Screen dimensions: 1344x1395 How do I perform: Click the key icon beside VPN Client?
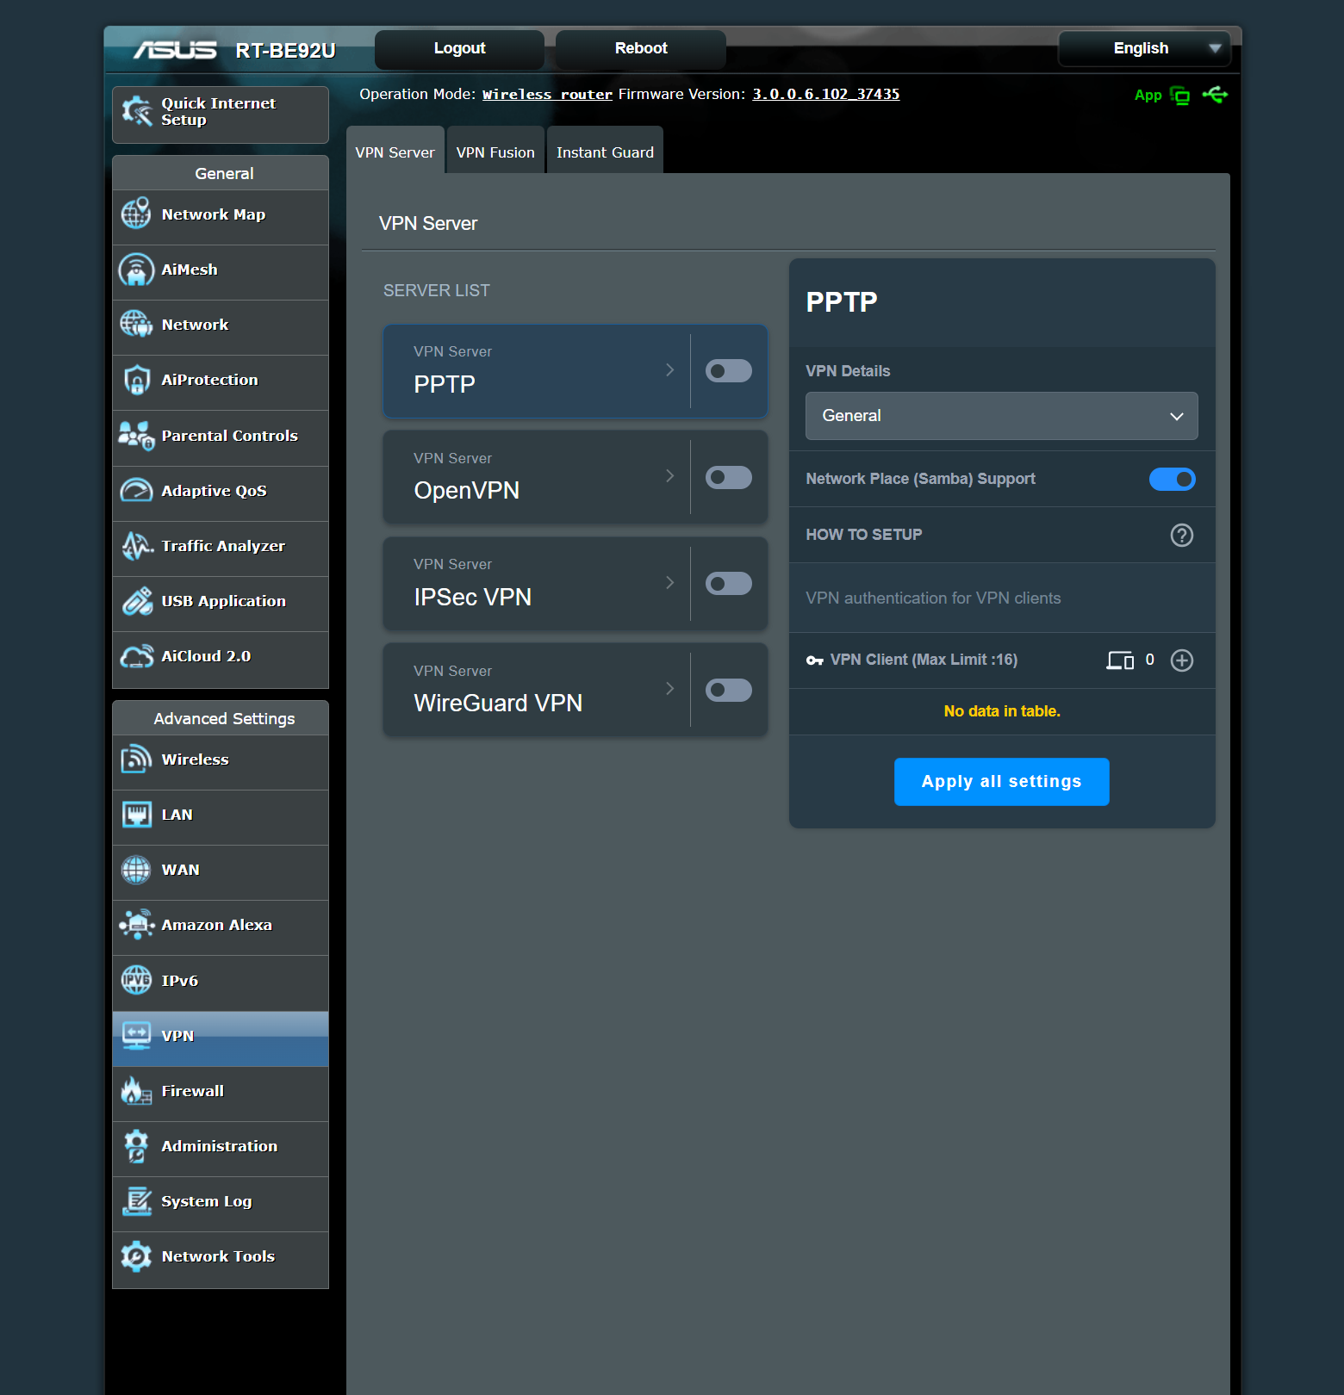point(814,660)
